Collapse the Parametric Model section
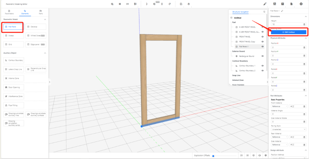Image resolution: width=309 pixels, height=159 pixels. point(45,19)
